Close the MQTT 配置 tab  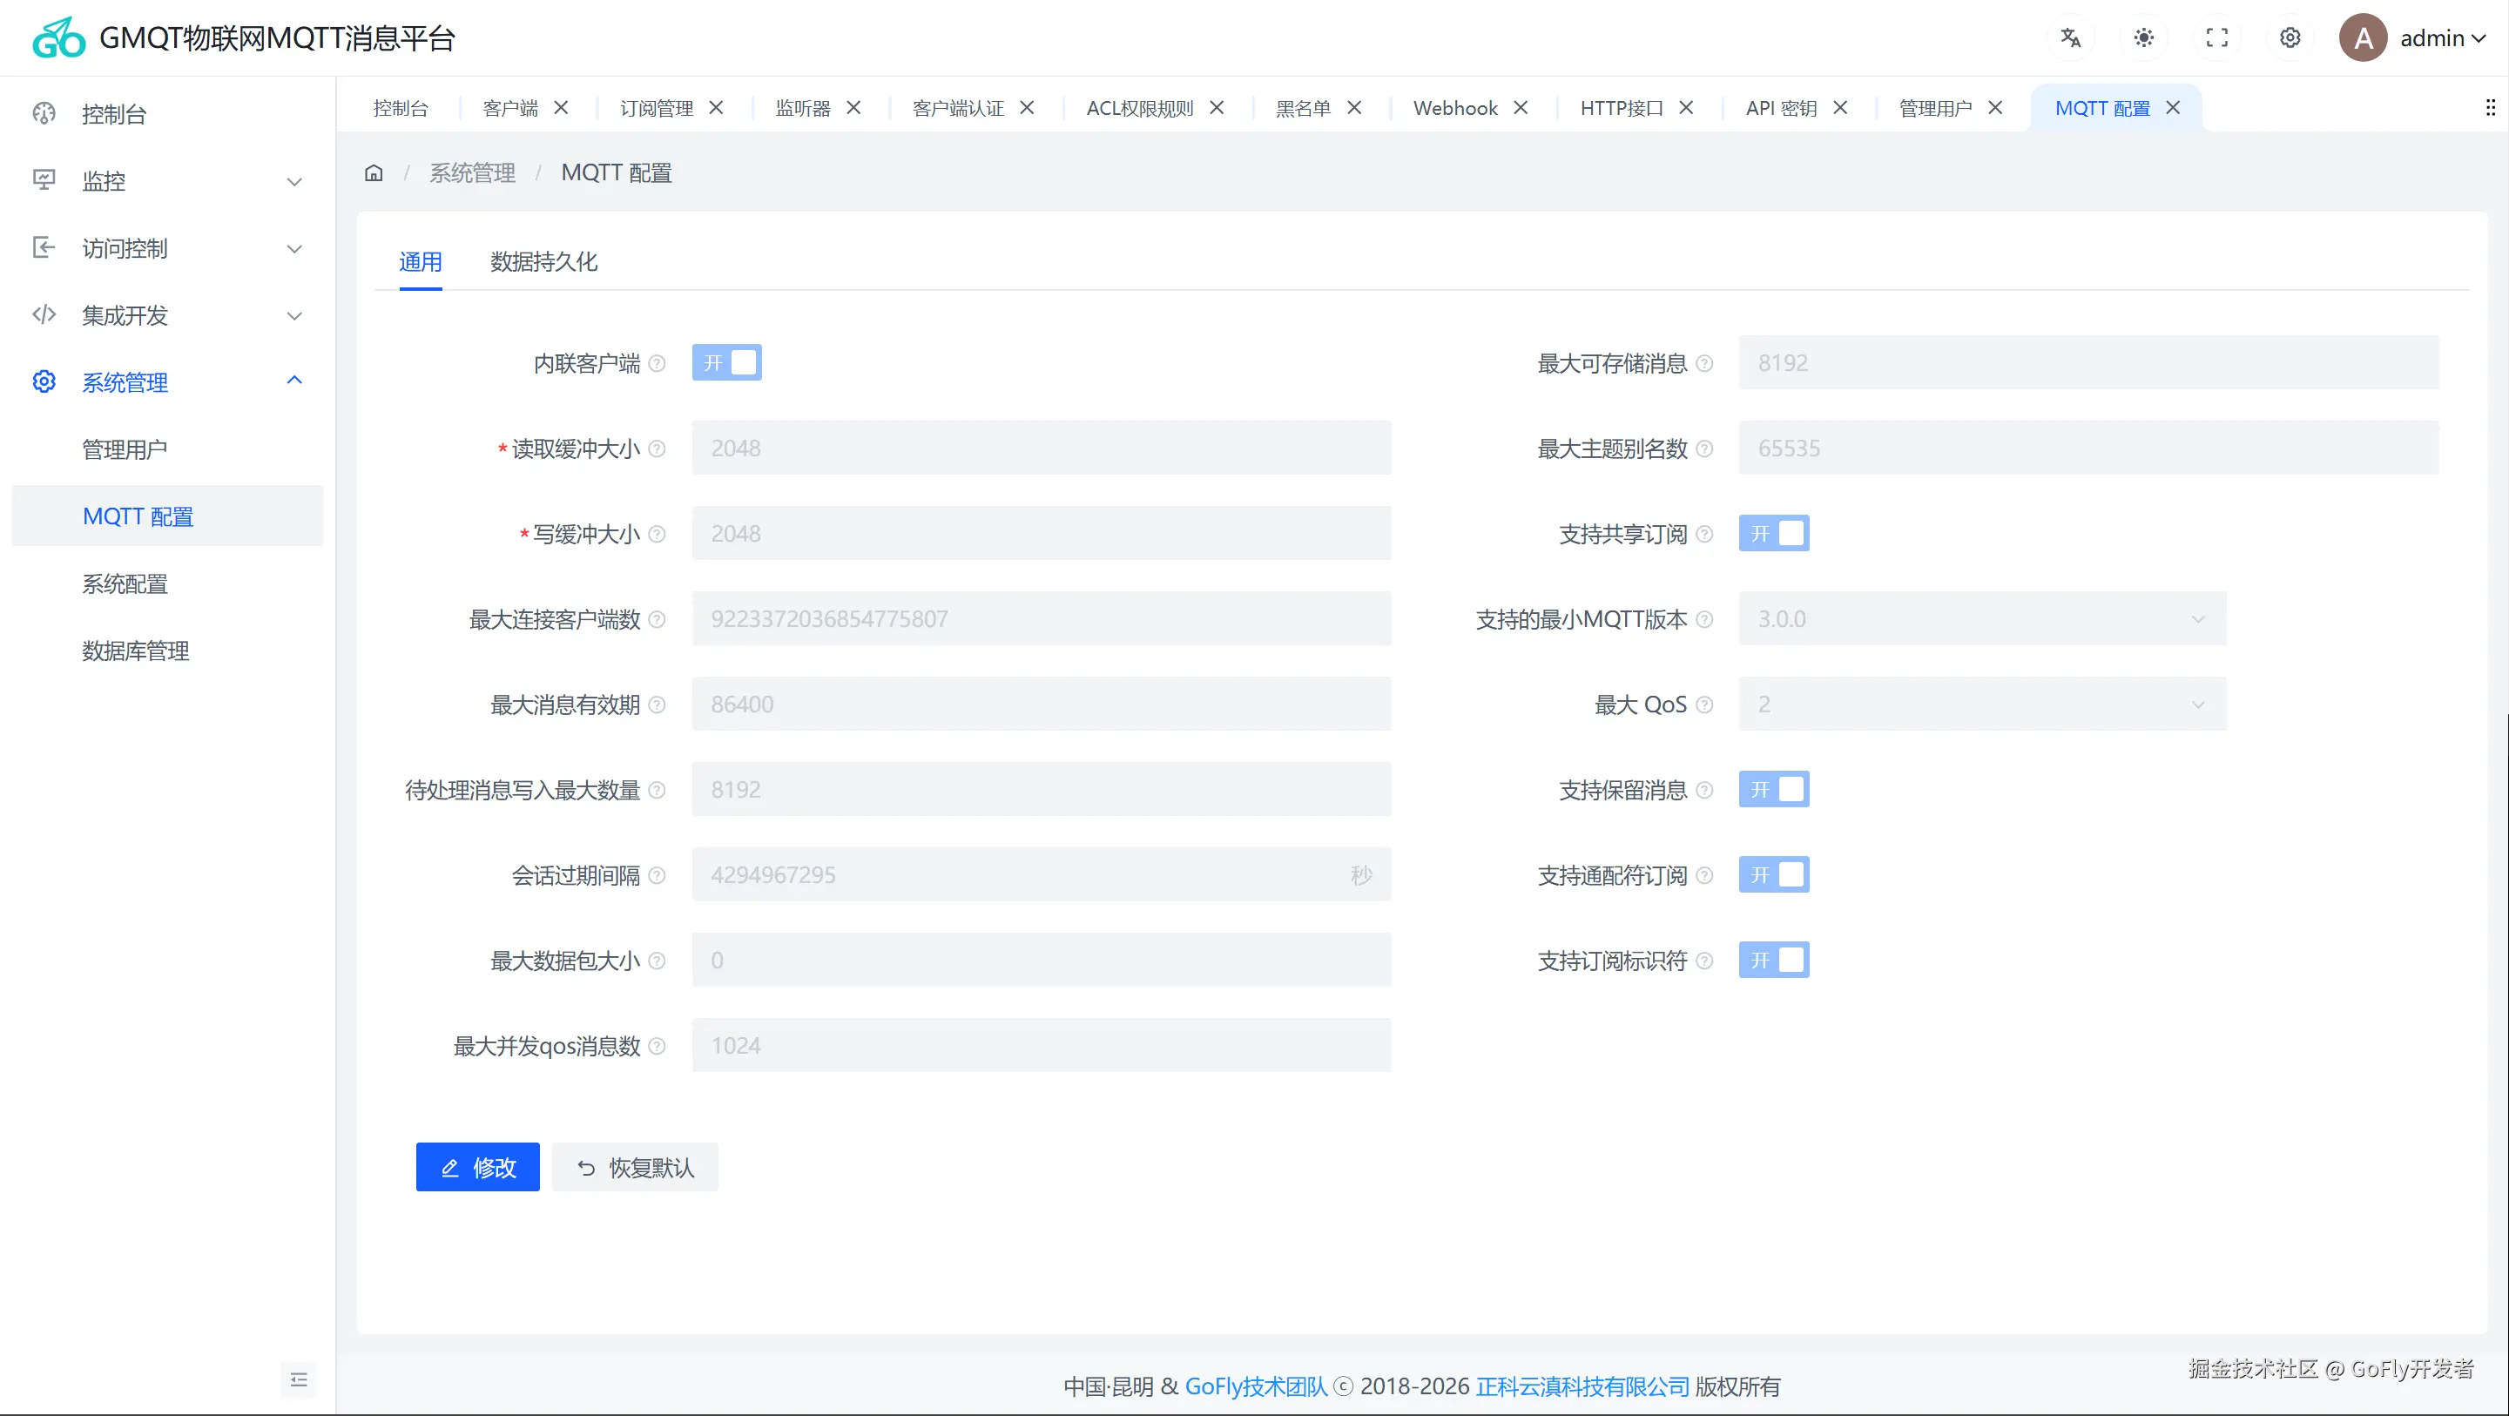point(2173,107)
